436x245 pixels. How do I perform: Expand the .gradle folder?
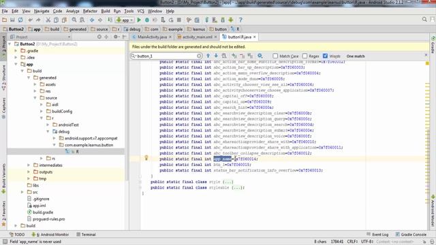[16, 51]
